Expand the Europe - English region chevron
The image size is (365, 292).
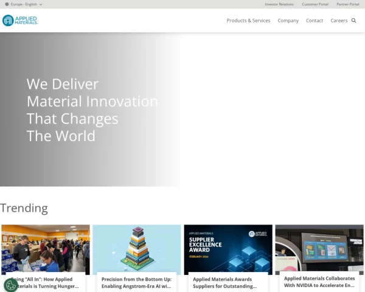(41, 4)
